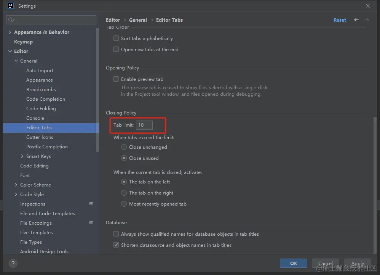Open Keymap settings
This screenshot has height=275, width=380.
pos(23,42)
